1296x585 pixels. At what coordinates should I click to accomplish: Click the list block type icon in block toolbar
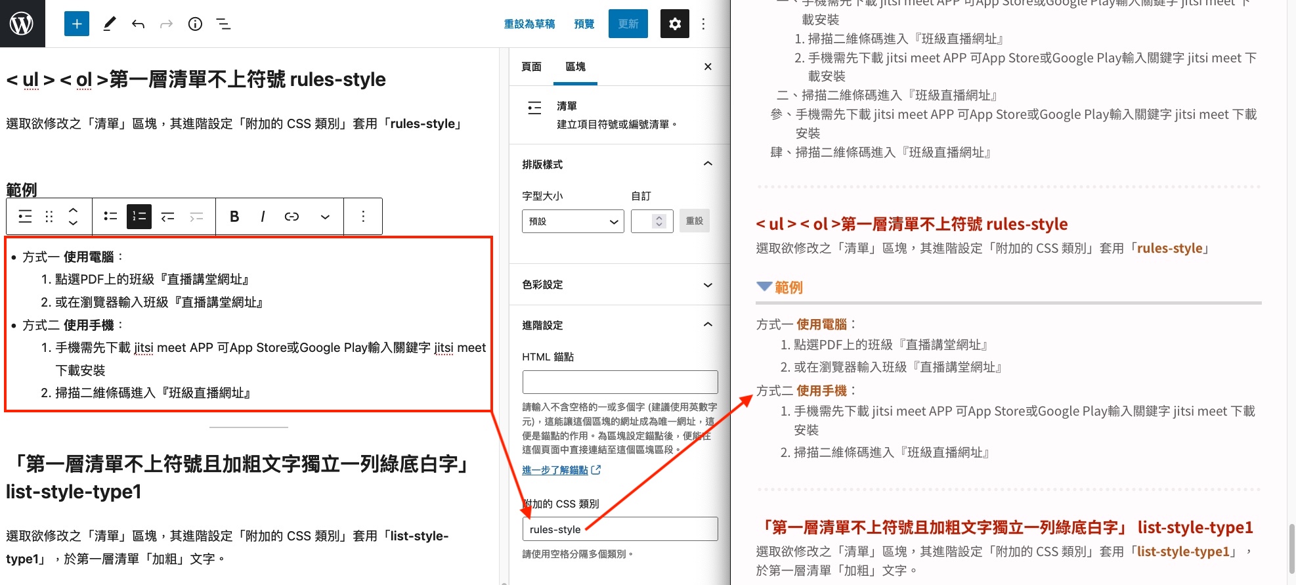pyautogui.click(x=25, y=216)
